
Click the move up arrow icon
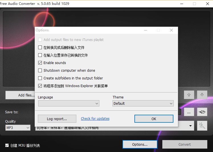pos(189,95)
